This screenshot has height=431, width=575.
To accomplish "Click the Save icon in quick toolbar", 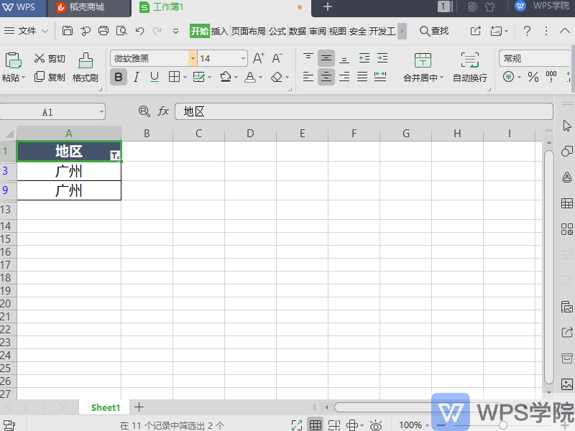I will pos(68,31).
